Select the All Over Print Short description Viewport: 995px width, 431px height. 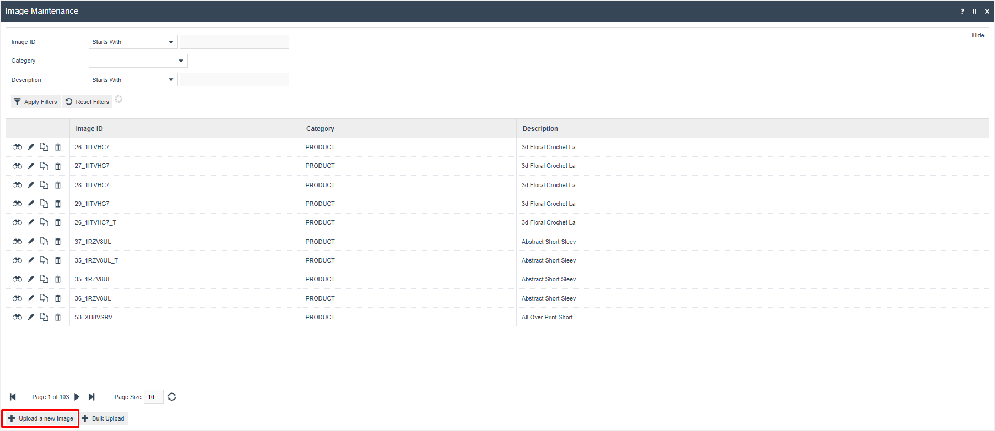coord(547,317)
